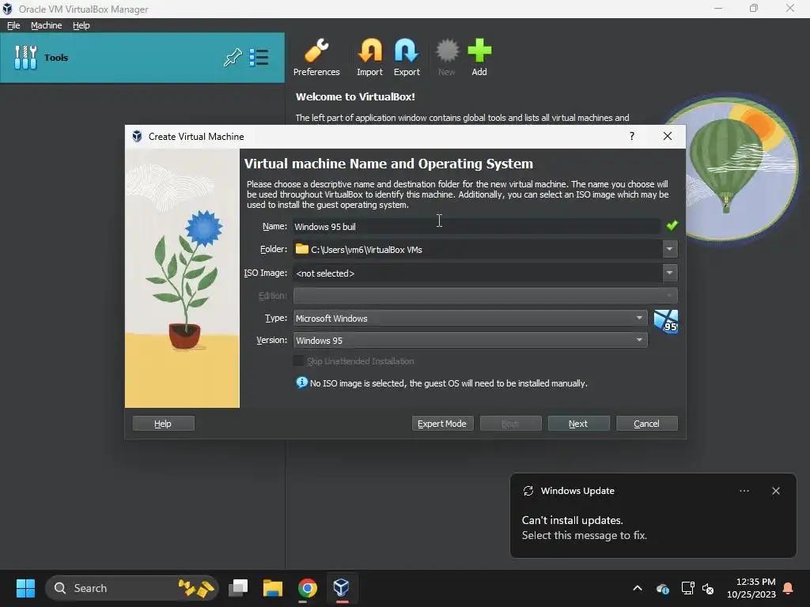The height and width of the screenshot is (607, 810).
Task: Click the Back button
Action: pos(510,424)
